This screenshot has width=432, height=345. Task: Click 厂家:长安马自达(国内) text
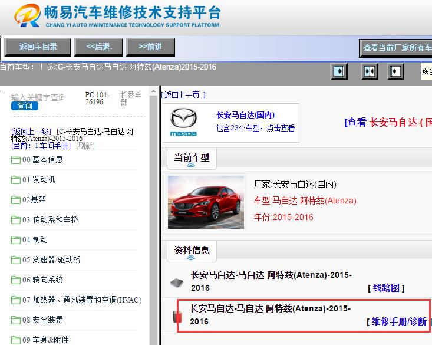(295, 184)
